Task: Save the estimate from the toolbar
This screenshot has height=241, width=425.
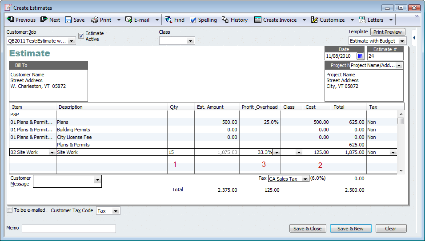Action: (75, 20)
